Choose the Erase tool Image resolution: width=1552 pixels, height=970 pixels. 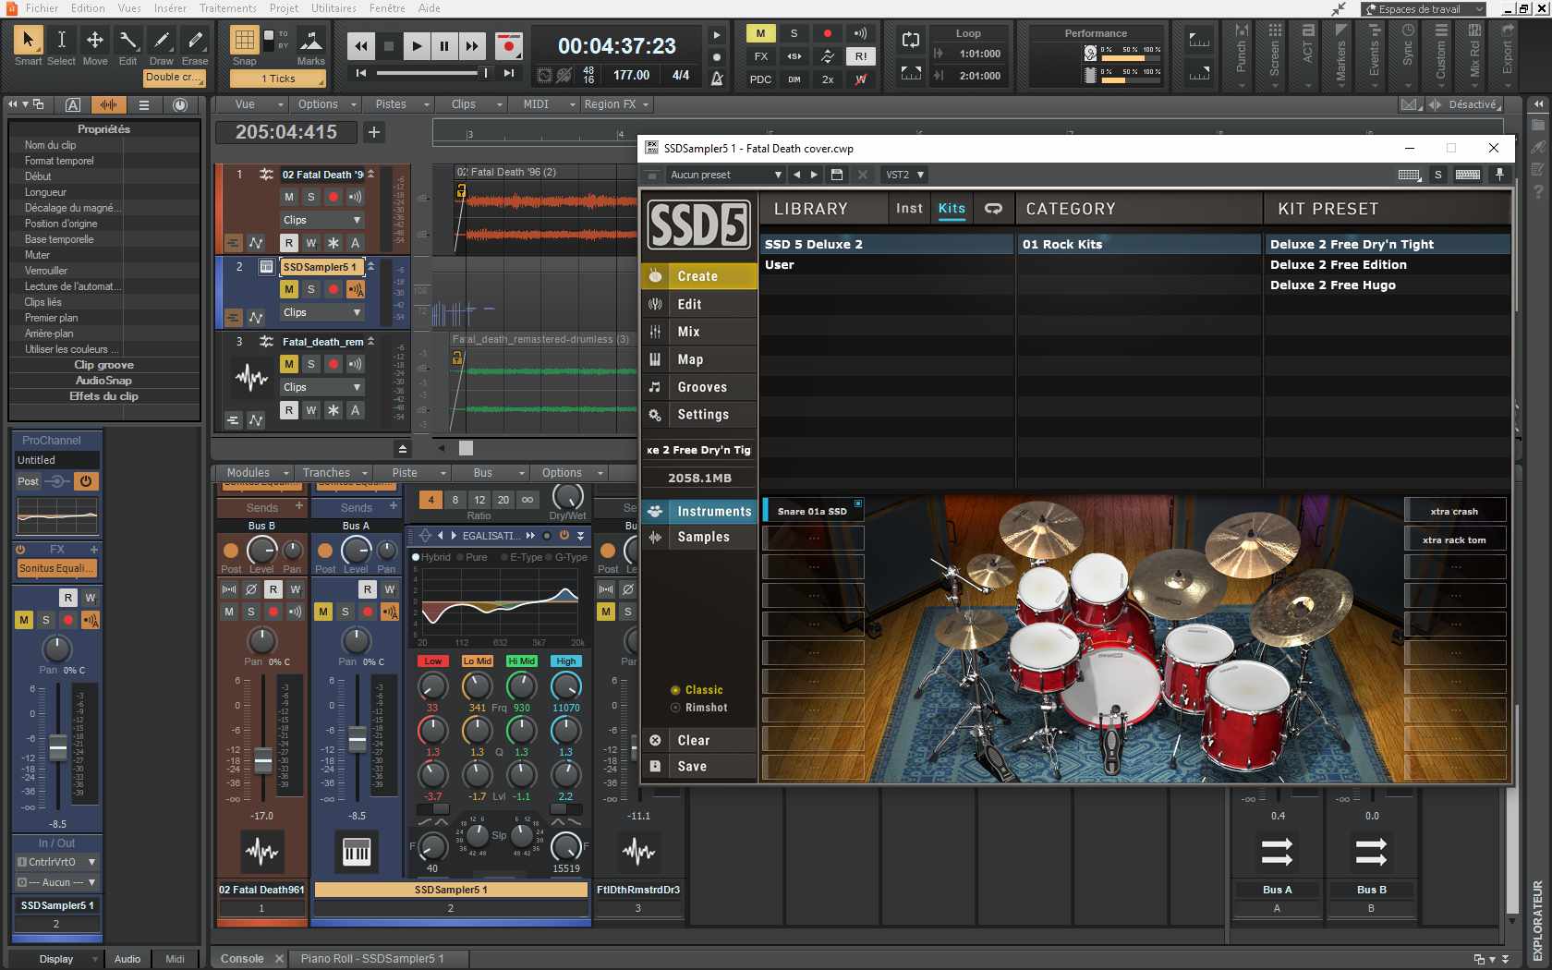coord(195,39)
